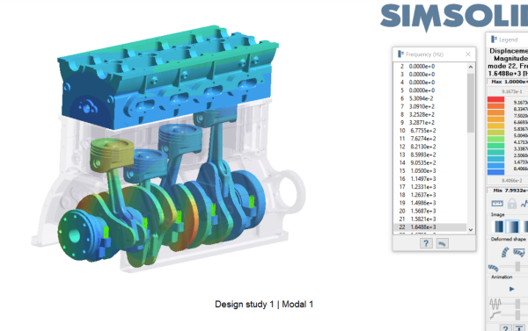Click the Frequency list scroll up arrow
528x331 pixels.
pyautogui.click(x=471, y=67)
